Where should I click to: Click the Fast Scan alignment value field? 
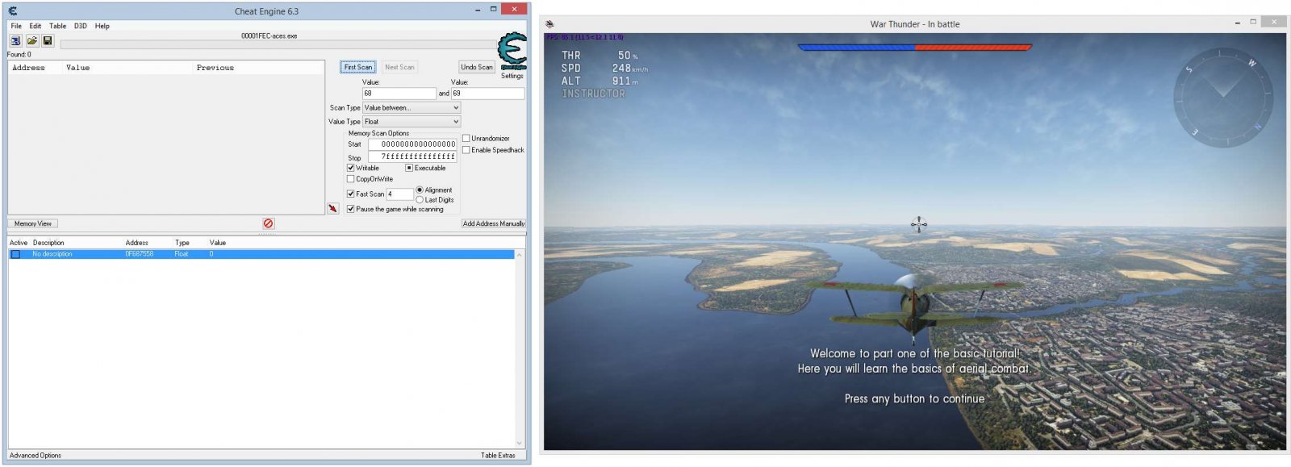(x=399, y=194)
